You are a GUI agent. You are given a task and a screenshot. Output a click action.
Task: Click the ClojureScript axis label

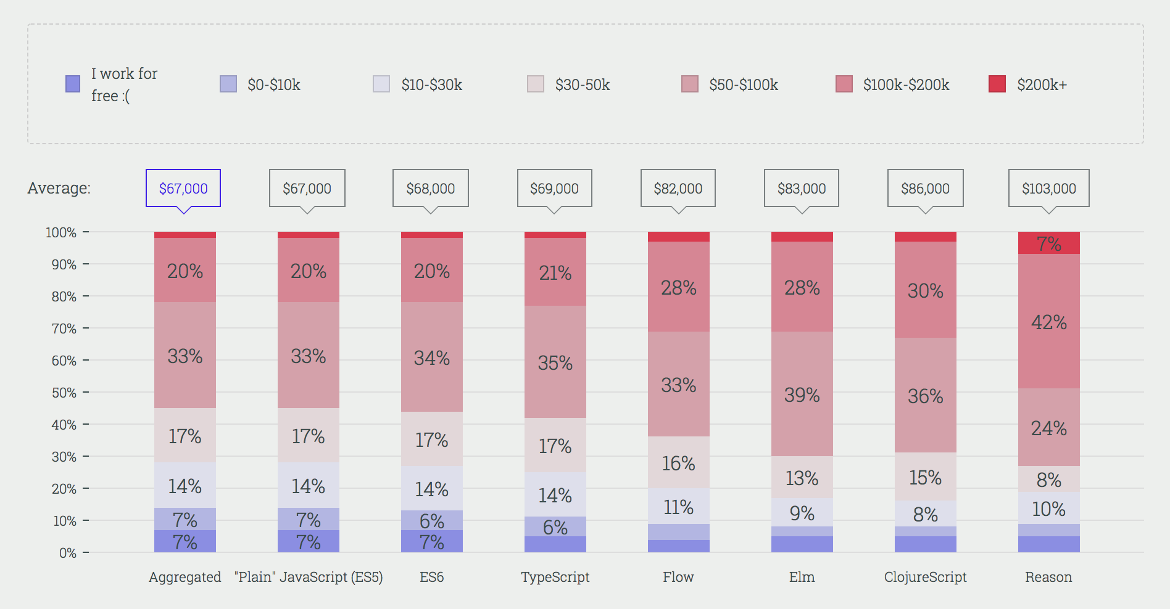(x=925, y=577)
